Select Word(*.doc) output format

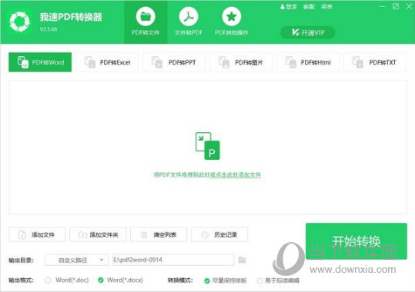(x=48, y=280)
